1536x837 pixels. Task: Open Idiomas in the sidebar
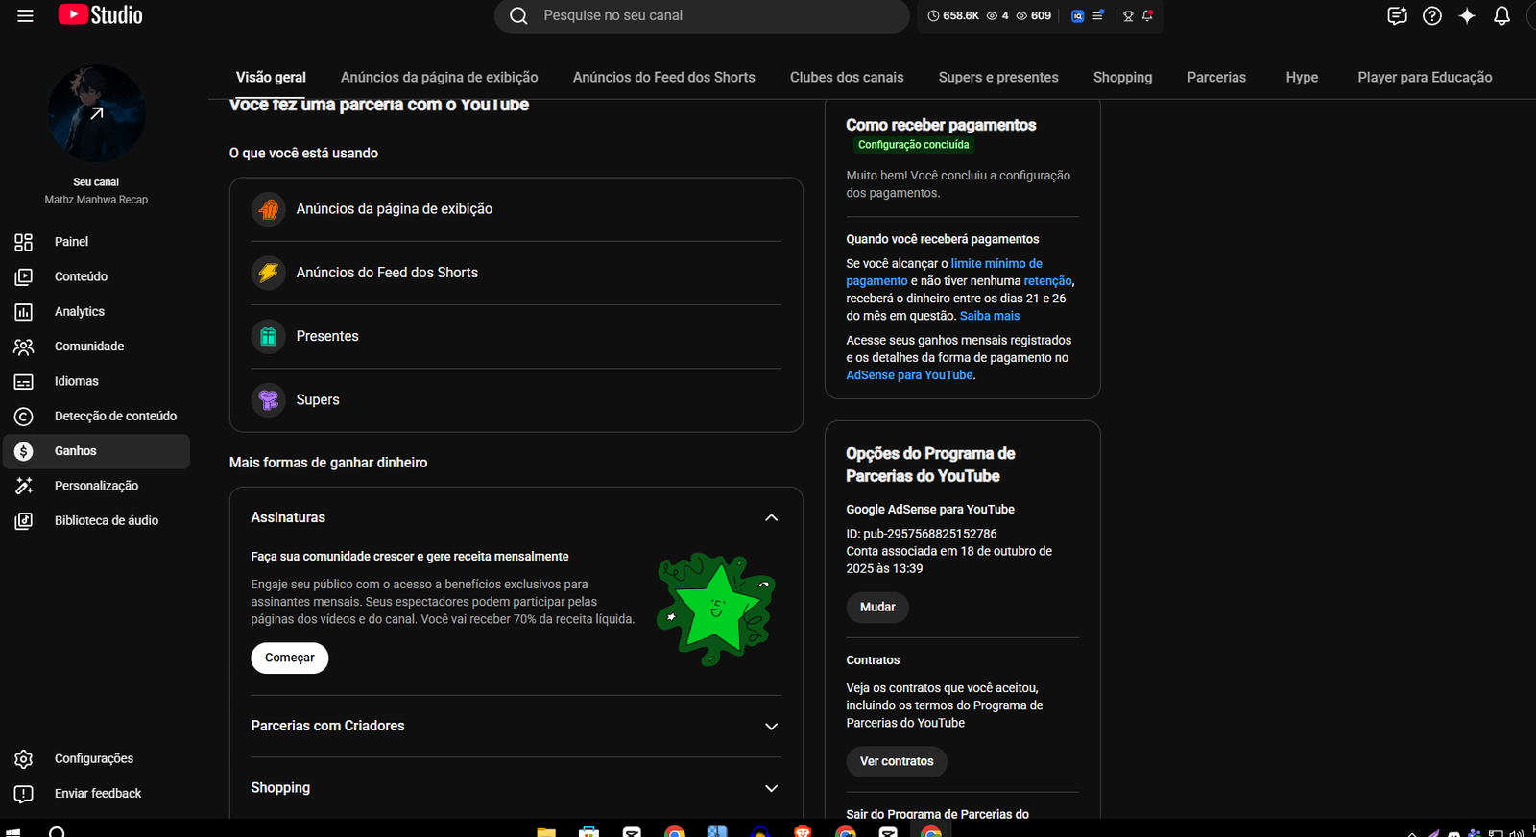click(x=96, y=381)
